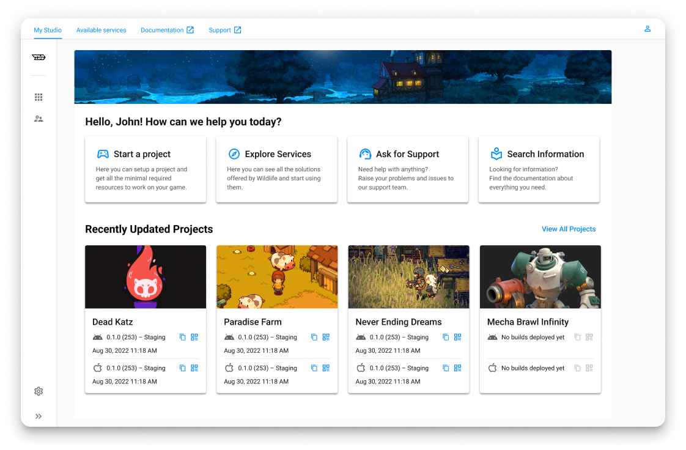Open the My Studio tab
The image size is (686, 450).
(48, 30)
